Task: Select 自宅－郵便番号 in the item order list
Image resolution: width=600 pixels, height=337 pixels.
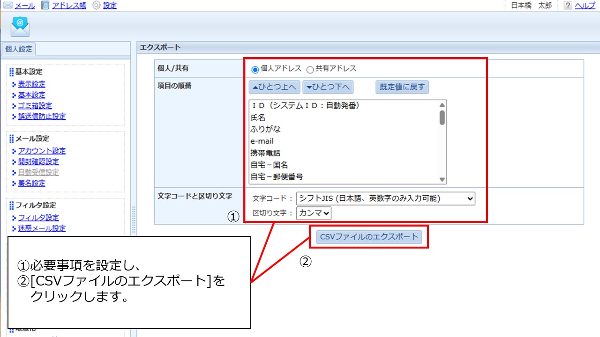Action: pos(344,176)
